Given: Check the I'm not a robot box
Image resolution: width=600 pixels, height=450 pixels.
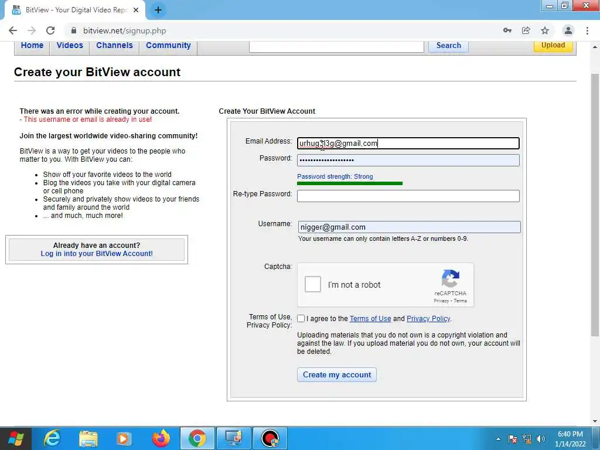Looking at the screenshot, I should (313, 284).
